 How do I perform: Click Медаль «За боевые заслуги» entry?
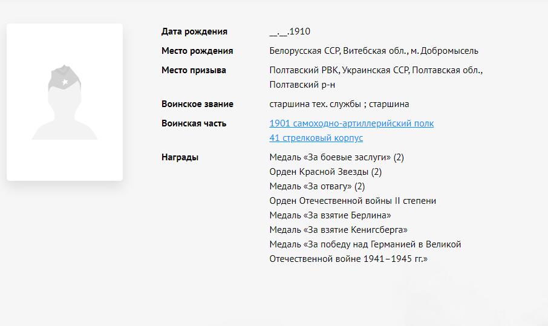click(336, 157)
